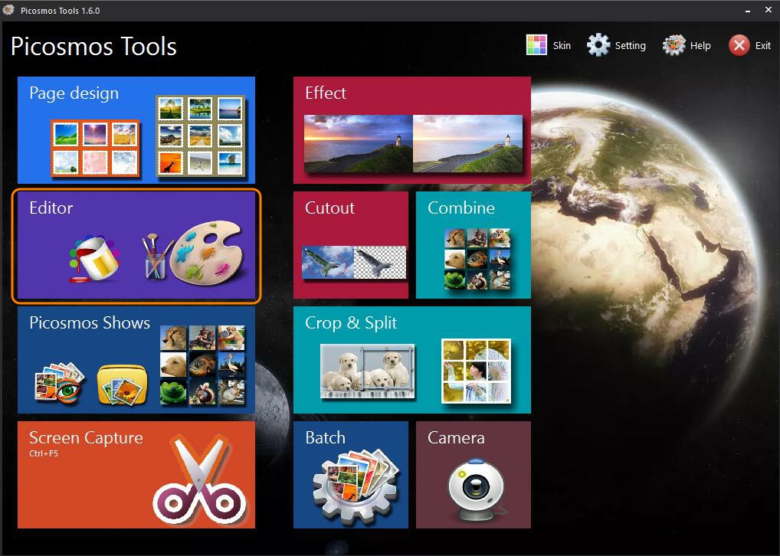Click the paint palette icon in Editor
The image size is (780, 556).
pos(205,251)
